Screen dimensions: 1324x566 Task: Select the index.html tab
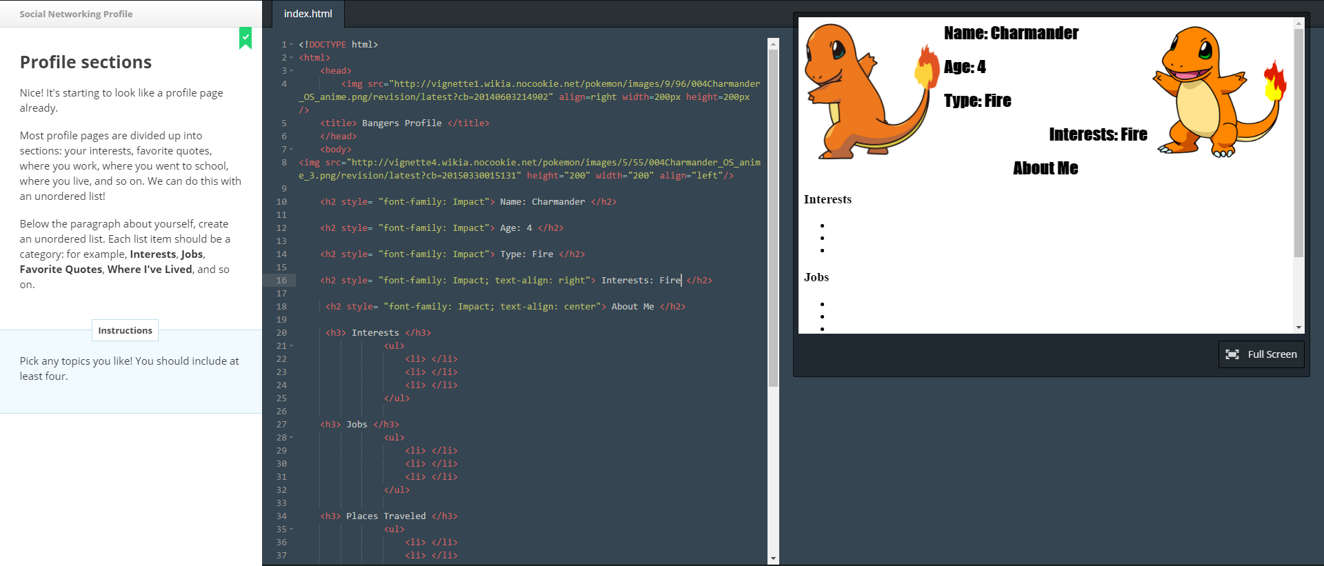point(308,14)
